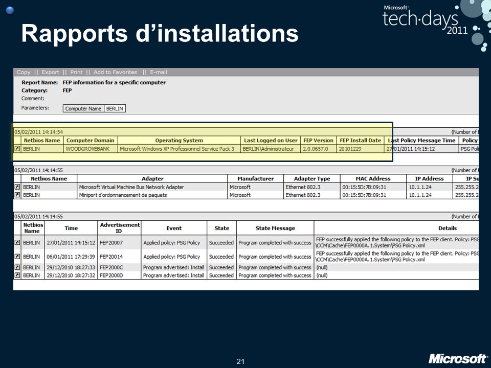Select the time cell 06/01/2011 17:29:39
Viewport: 491px width, 368px height.
(71, 257)
